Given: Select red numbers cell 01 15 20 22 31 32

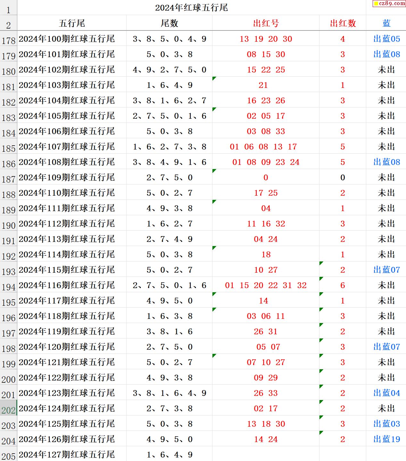Looking at the screenshot, I should tap(266, 285).
